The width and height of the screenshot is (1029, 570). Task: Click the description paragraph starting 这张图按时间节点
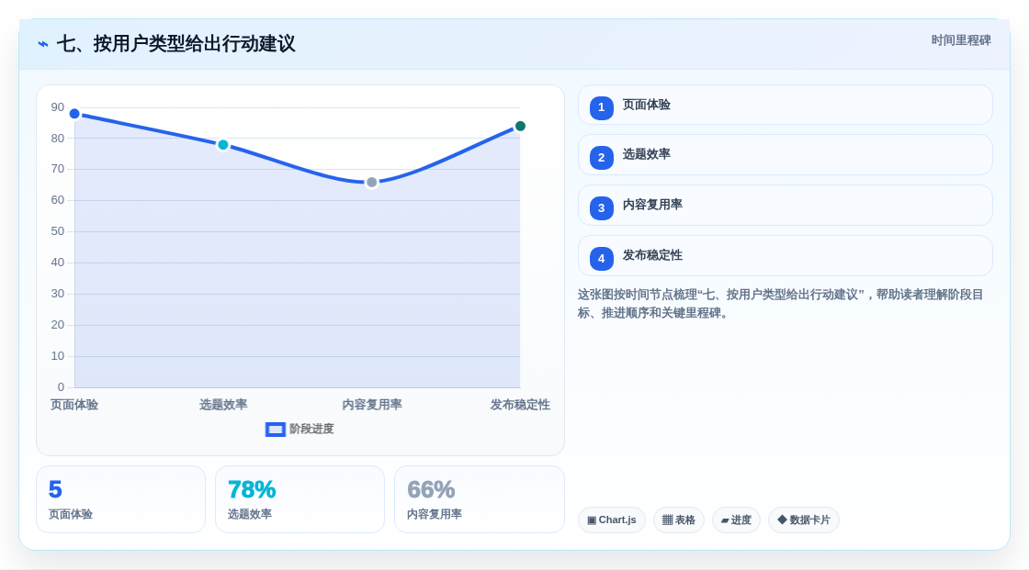coord(780,304)
